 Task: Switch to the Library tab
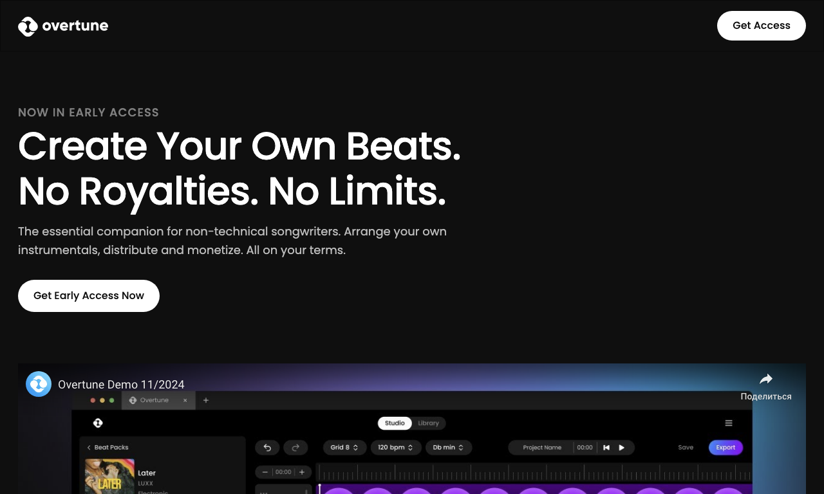[x=428, y=423]
